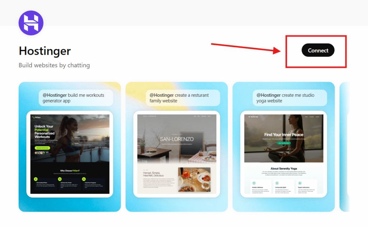368x227 pixels.
Task: Click the 'Build websites by chatting' tagline
Action: point(54,65)
